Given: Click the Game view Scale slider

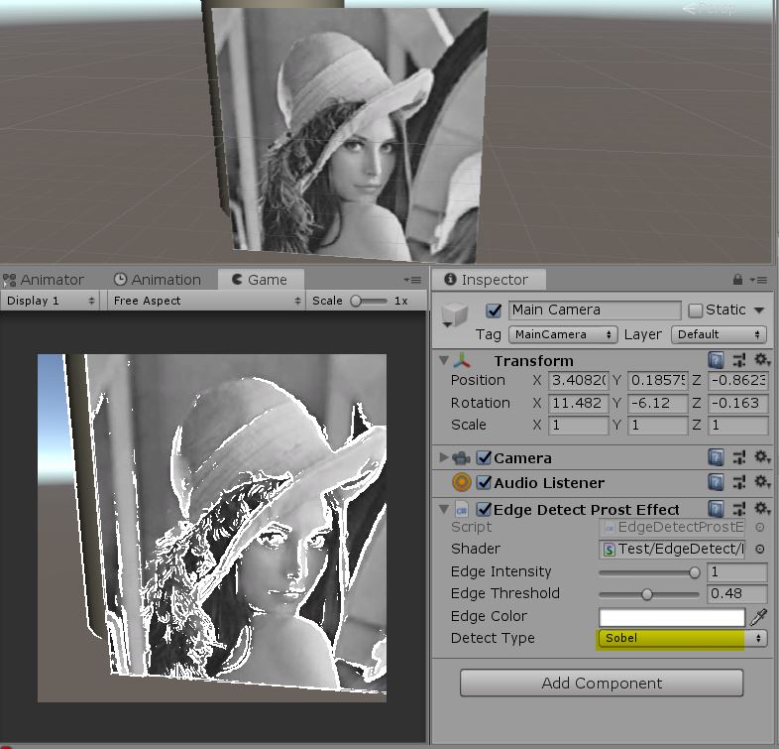Looking at the screenshot, I should click(x=368, y=301).
